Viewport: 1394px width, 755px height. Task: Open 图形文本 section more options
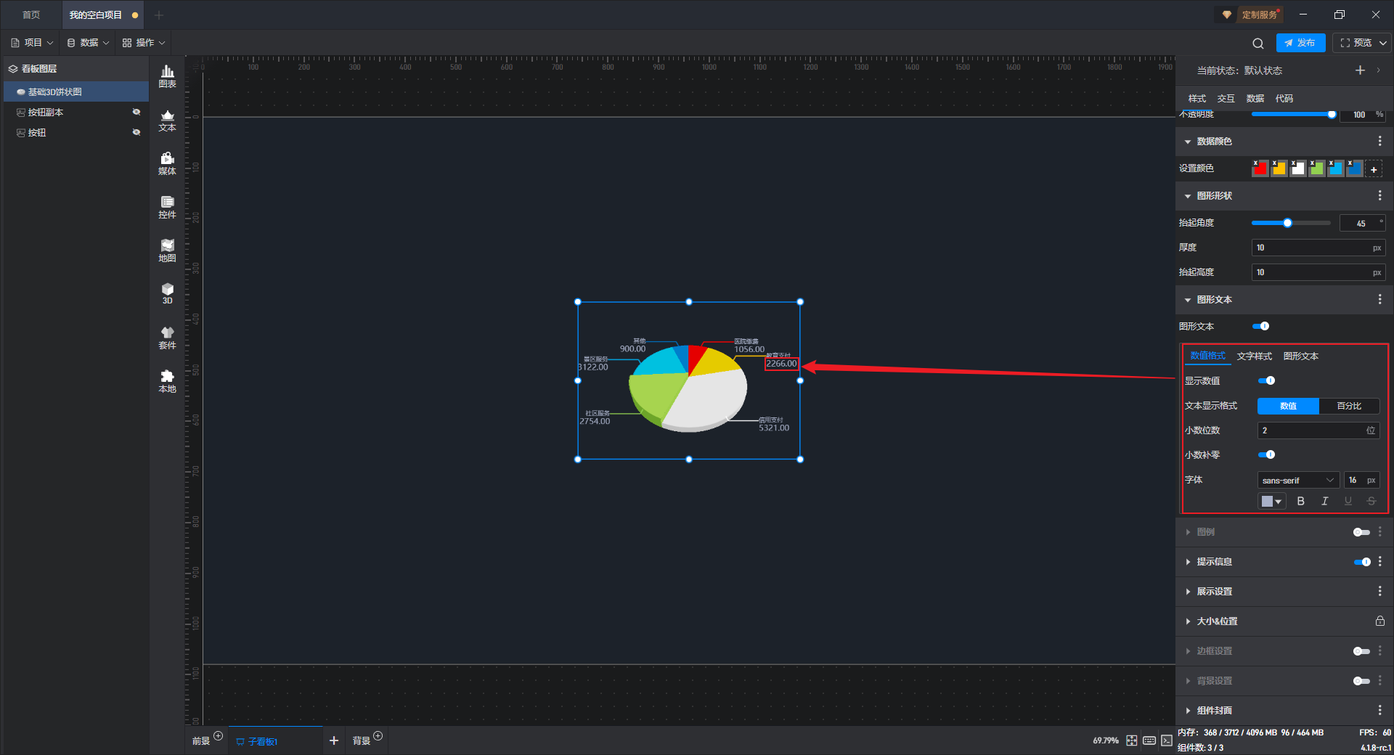(x=1380, y=300)
